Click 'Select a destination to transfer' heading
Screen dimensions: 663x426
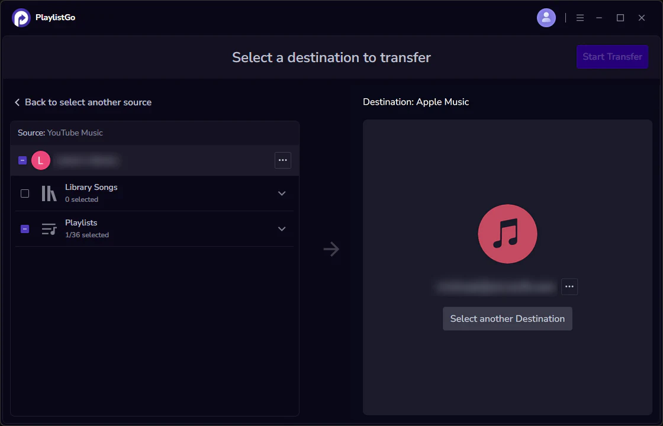pos(331,57)
